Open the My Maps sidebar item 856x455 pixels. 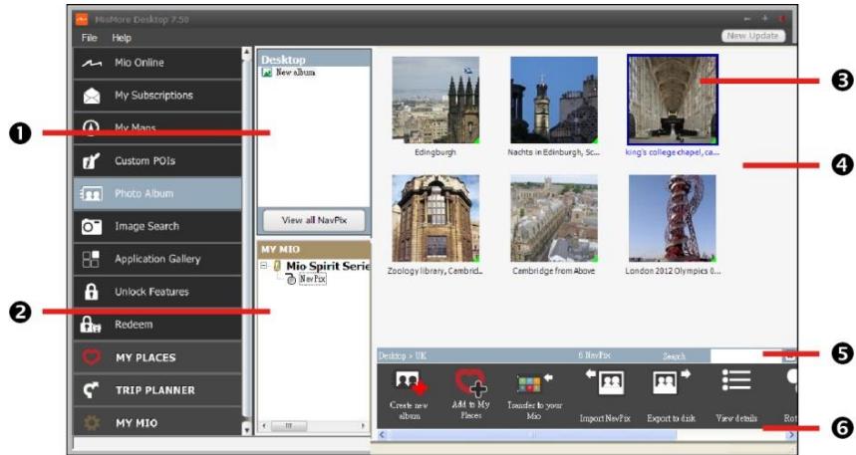157,128
